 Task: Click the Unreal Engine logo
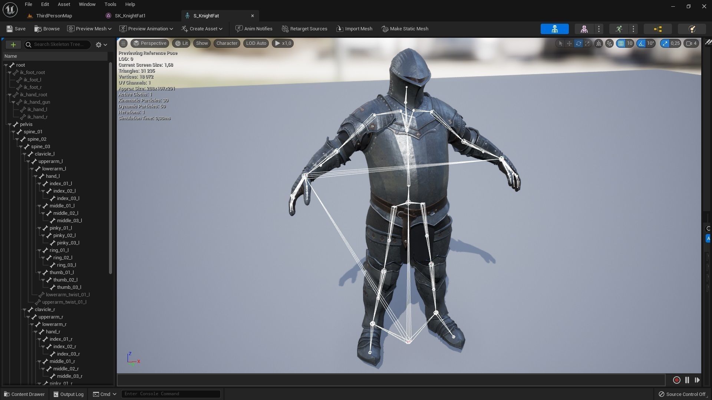(x=10, y=10)
